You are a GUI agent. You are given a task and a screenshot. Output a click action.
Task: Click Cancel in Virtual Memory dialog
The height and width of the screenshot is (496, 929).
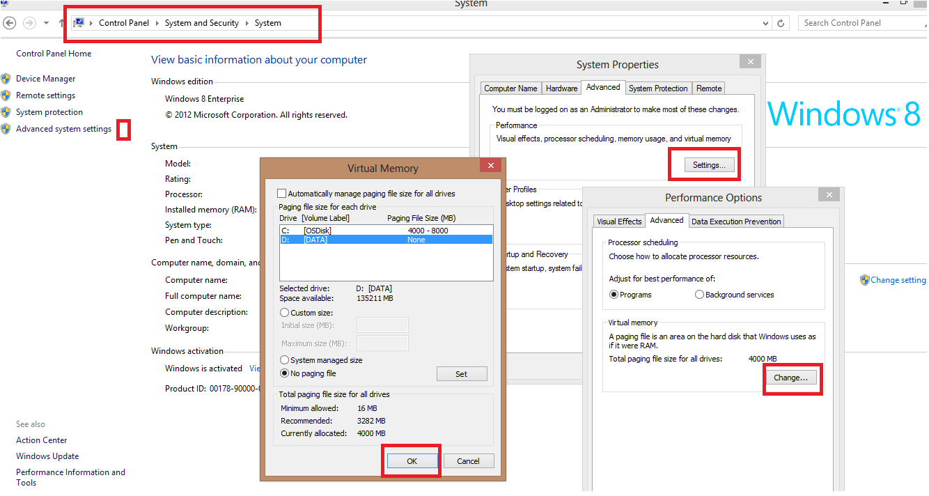click(x=468, y=460)
